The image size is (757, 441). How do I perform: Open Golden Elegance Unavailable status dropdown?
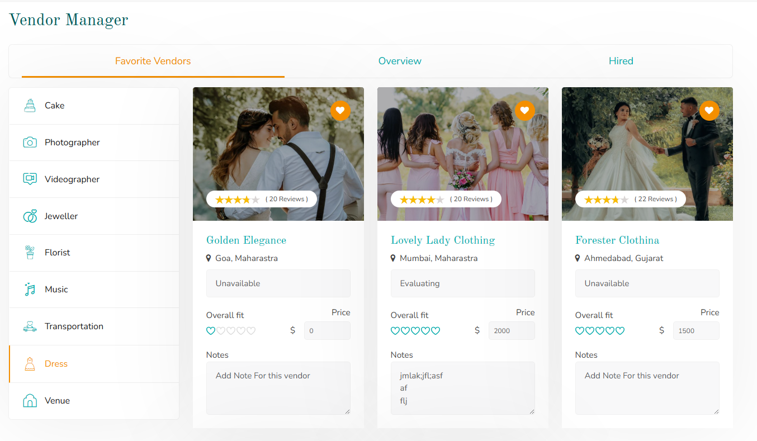[278, 283]
